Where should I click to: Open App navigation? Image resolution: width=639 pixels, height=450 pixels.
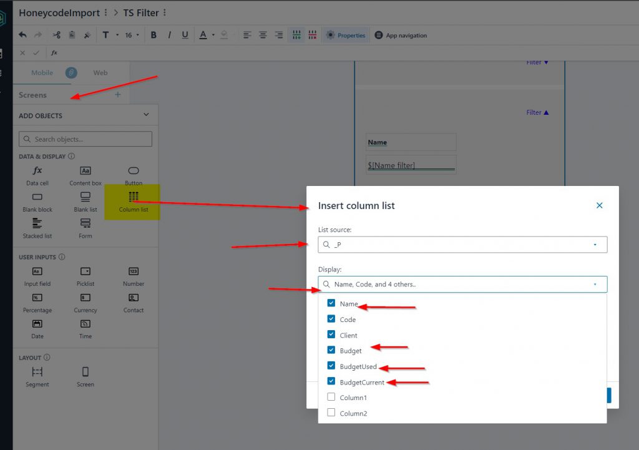401,36
